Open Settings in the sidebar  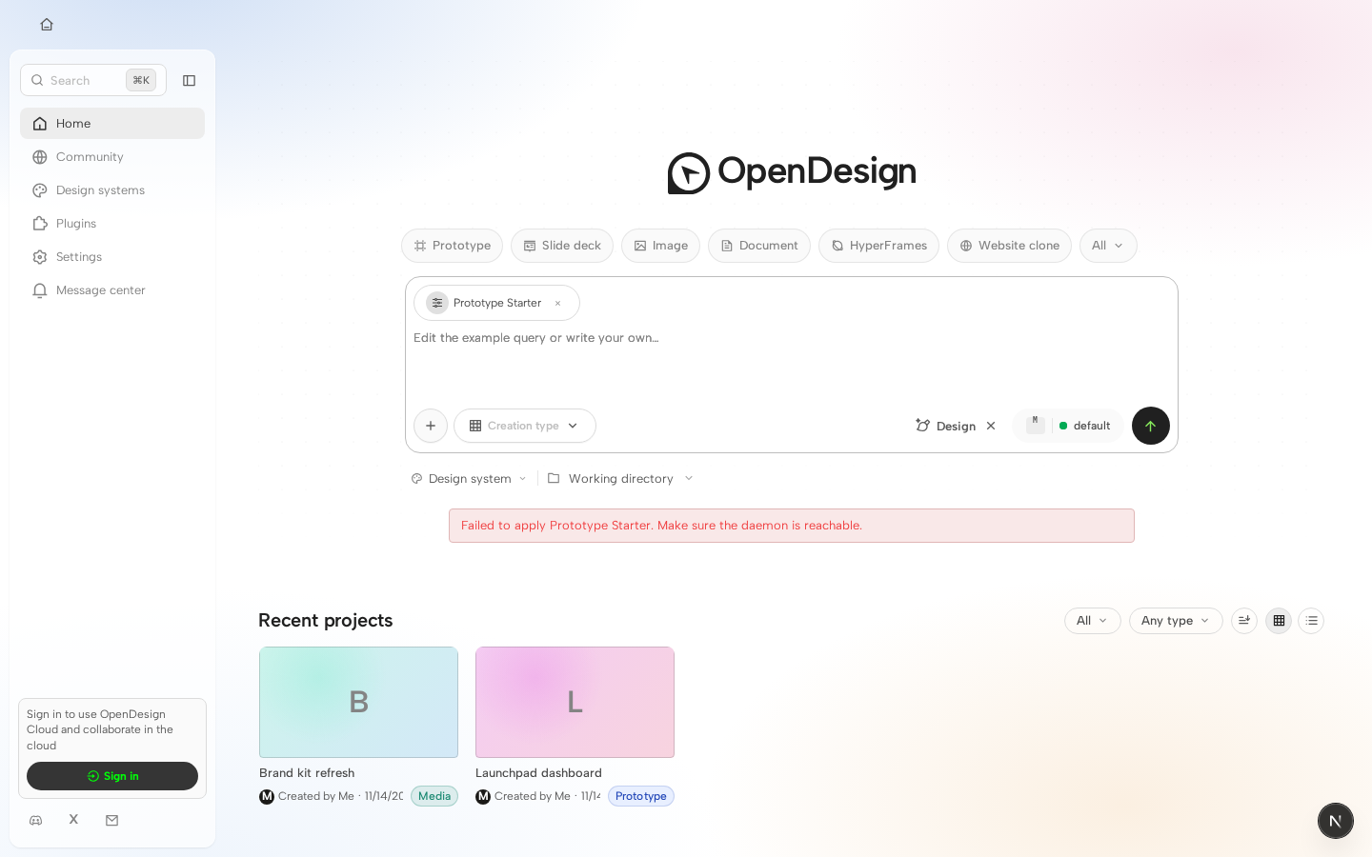pyautogui.click(x=112, y=257)
